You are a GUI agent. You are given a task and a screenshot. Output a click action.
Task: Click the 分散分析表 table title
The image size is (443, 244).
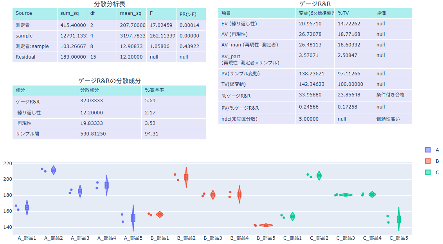[x=110, y=4]
